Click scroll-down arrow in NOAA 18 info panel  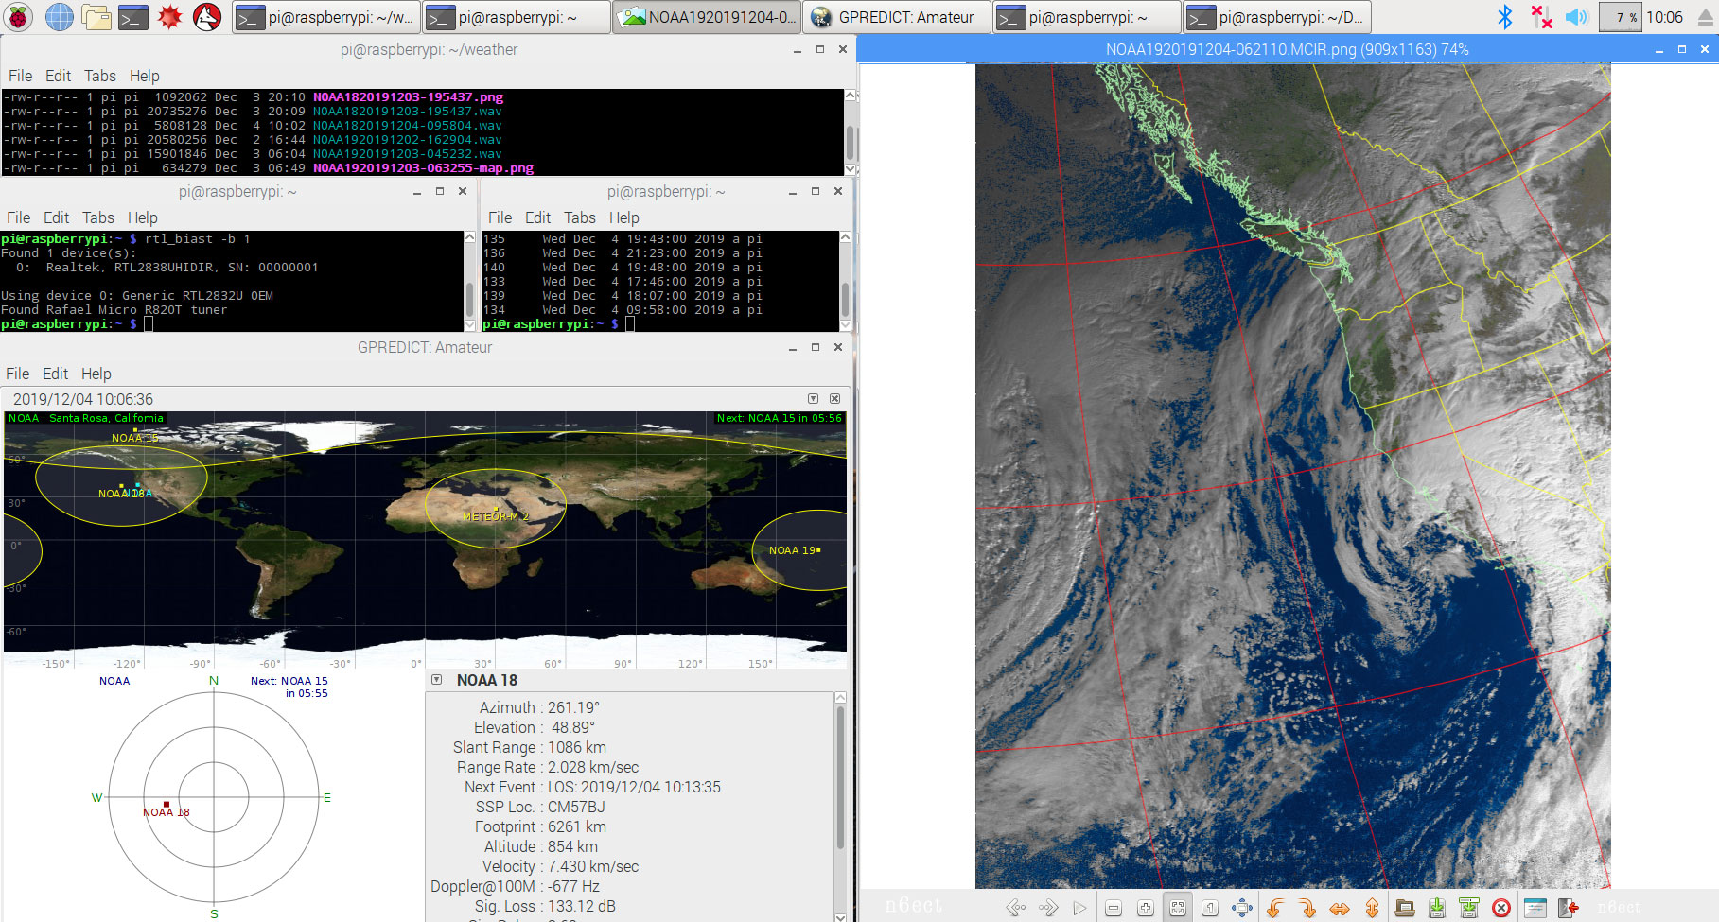pos(840,916)
